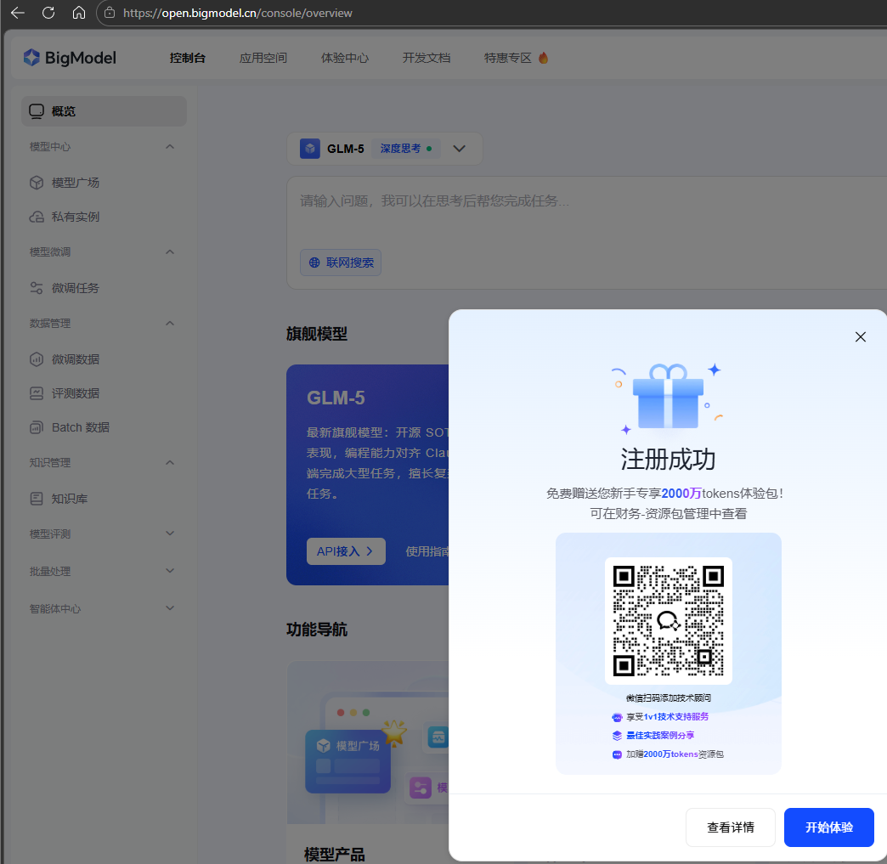887x864 pixels.
Task: Open 评测数据 in the sidebar
Action: (x=75, y=393)
